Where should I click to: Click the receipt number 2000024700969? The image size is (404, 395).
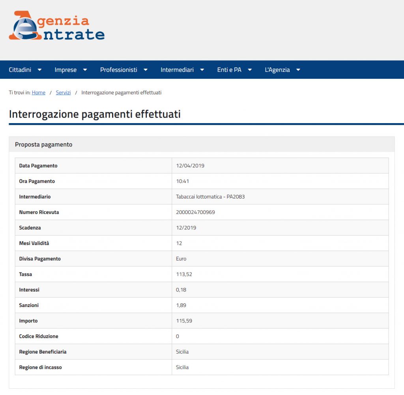tap(195, 212)
